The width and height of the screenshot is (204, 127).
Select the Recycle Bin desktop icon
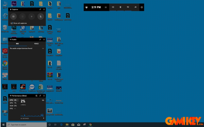tap(5, 29)
